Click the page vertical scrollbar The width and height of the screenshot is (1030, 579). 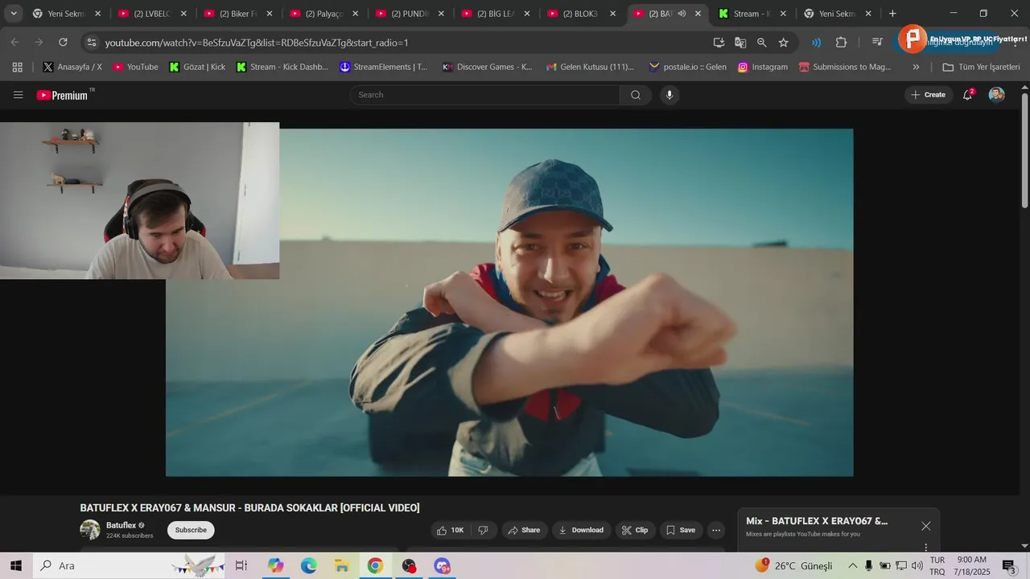point(1024,153)
